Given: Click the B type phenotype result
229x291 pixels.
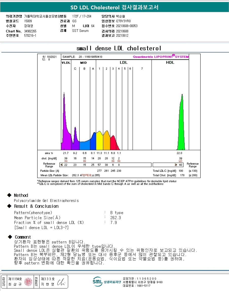Looking at the screenshot, I should pos(117,213).
